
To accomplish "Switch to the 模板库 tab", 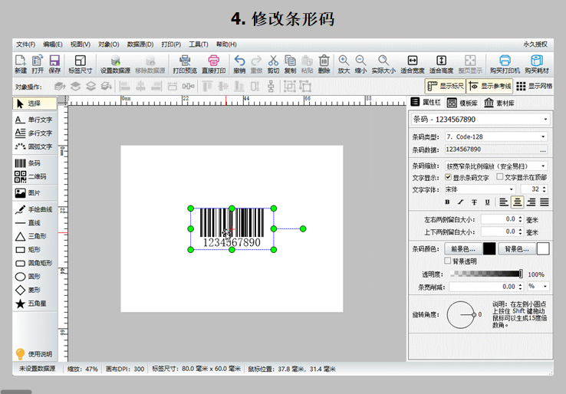I will 462,103.
